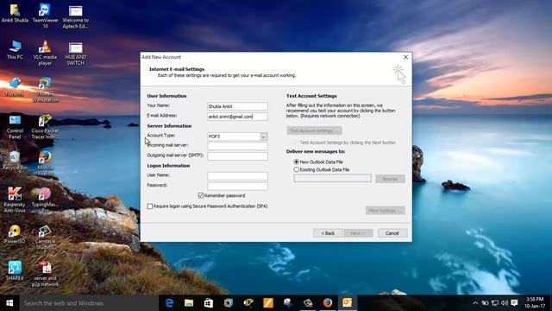Launch the Cisco Packet Tracer shortcut
This screenshot has height=311, width=552.
point(45,127)
